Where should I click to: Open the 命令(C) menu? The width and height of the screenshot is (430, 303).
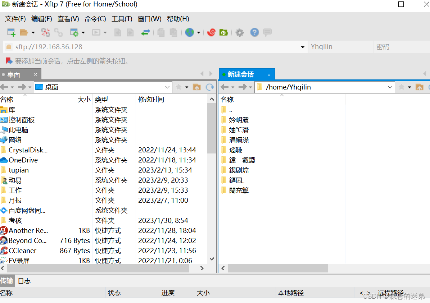(x=95, y=19)
